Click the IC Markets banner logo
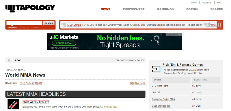 [64, 37]
